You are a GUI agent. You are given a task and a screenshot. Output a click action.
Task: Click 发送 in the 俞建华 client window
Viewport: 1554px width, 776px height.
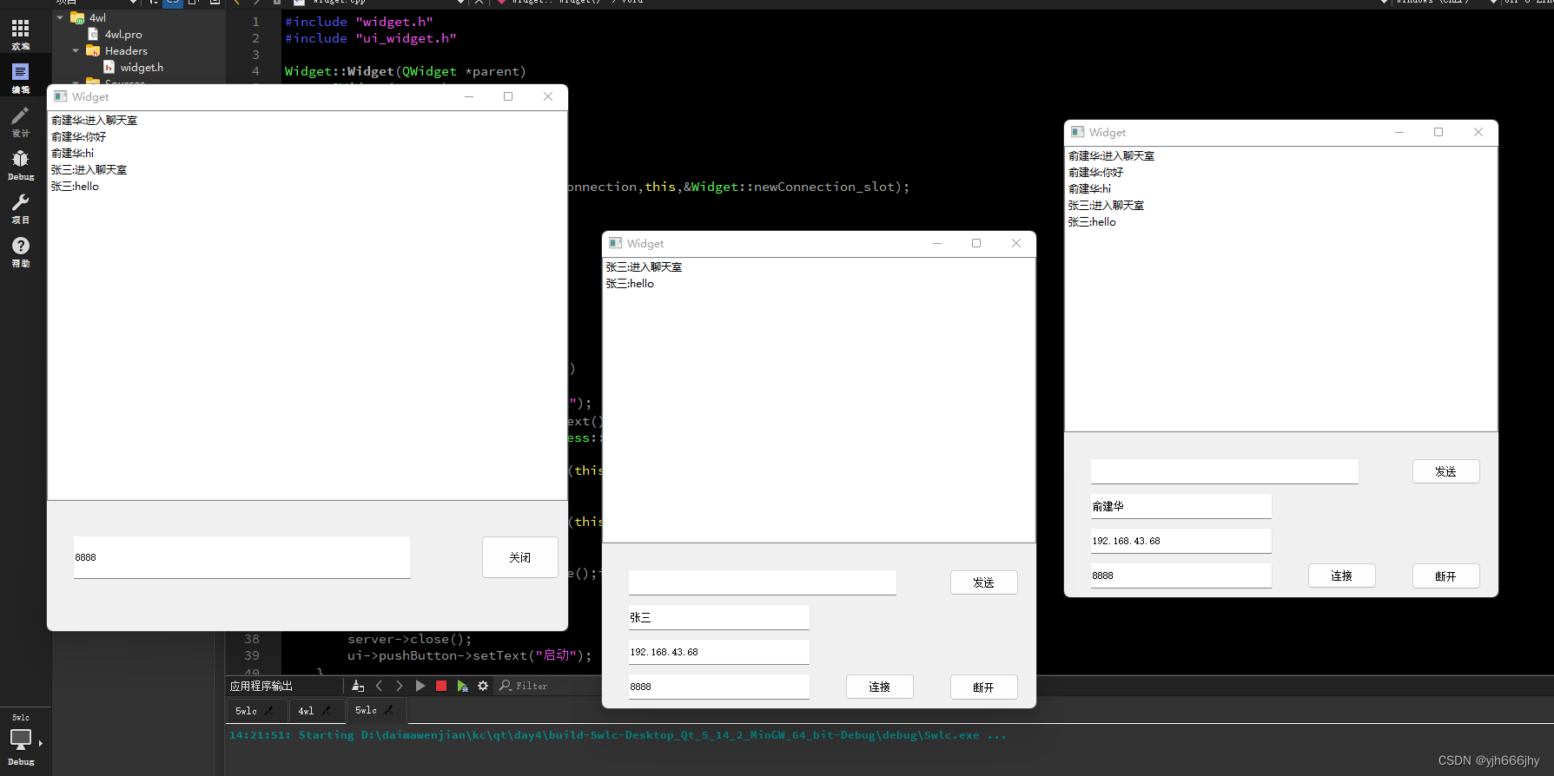click(x=1445, y=471)
